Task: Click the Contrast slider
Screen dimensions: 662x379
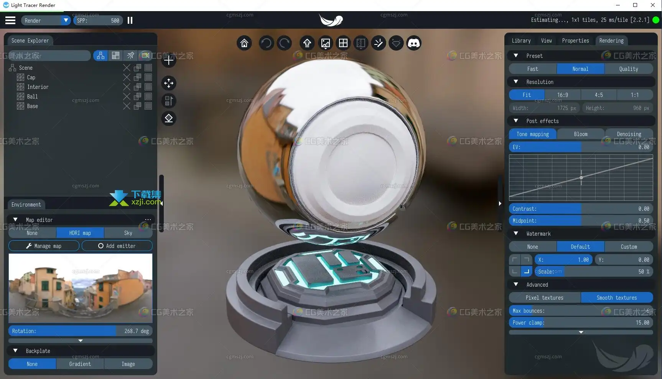Action: click(x=581, y=209)
